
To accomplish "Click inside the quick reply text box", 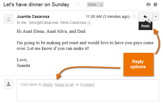I will pyautogui.click(x=88, y=90).
